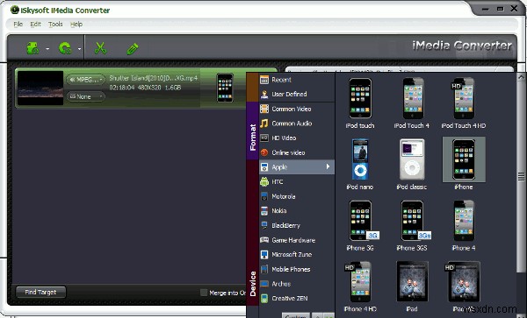Choose the iPod nano preset
Viewport: 527px width, 318px height.
point(360,164)
